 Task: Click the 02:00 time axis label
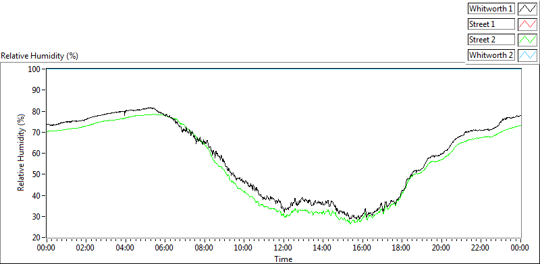[x=86, y=248]
